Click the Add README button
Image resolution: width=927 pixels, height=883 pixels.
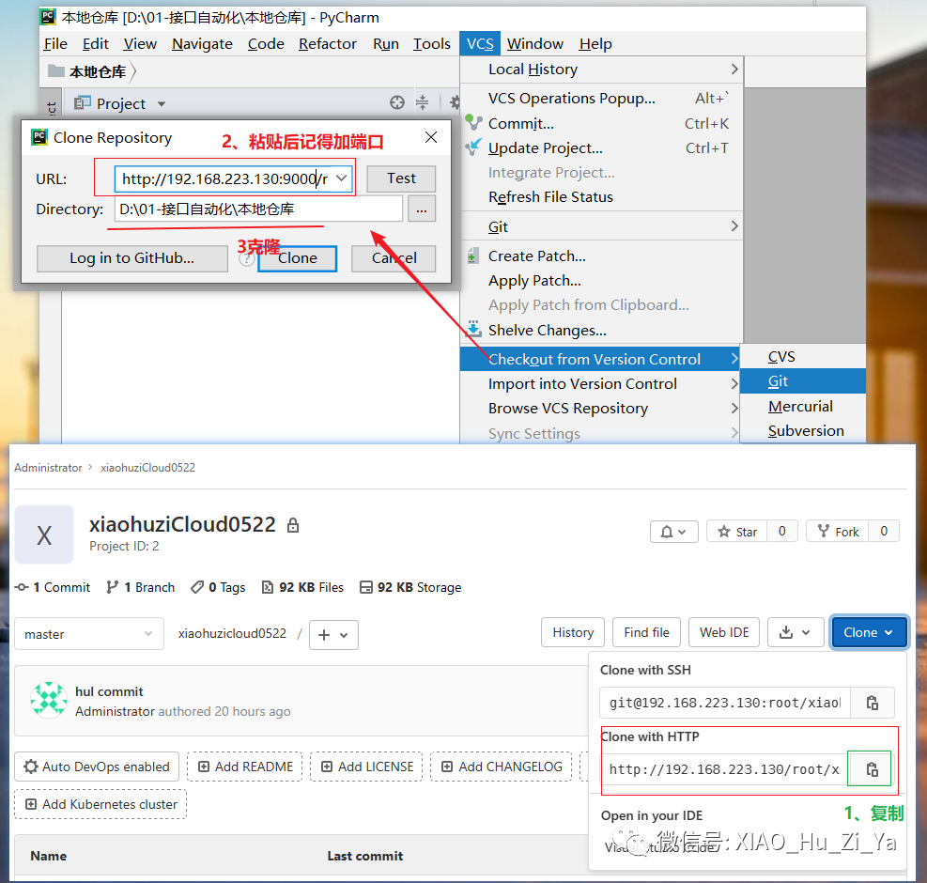245,767
